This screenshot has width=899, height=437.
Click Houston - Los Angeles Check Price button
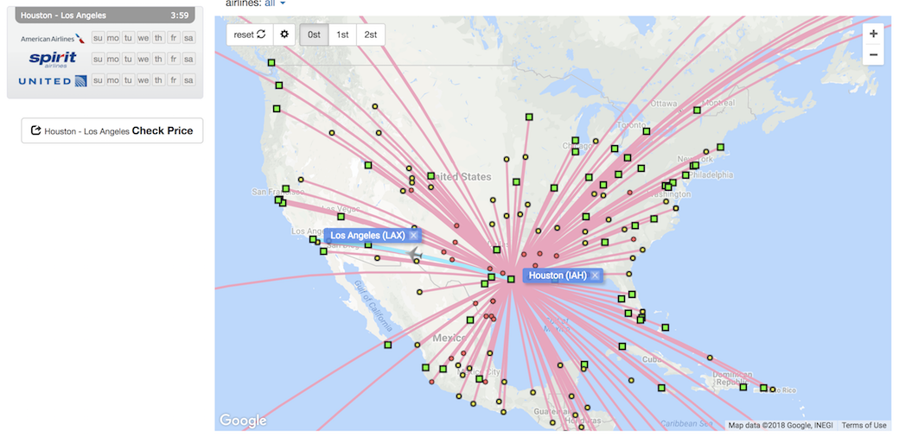click(112, 130)
